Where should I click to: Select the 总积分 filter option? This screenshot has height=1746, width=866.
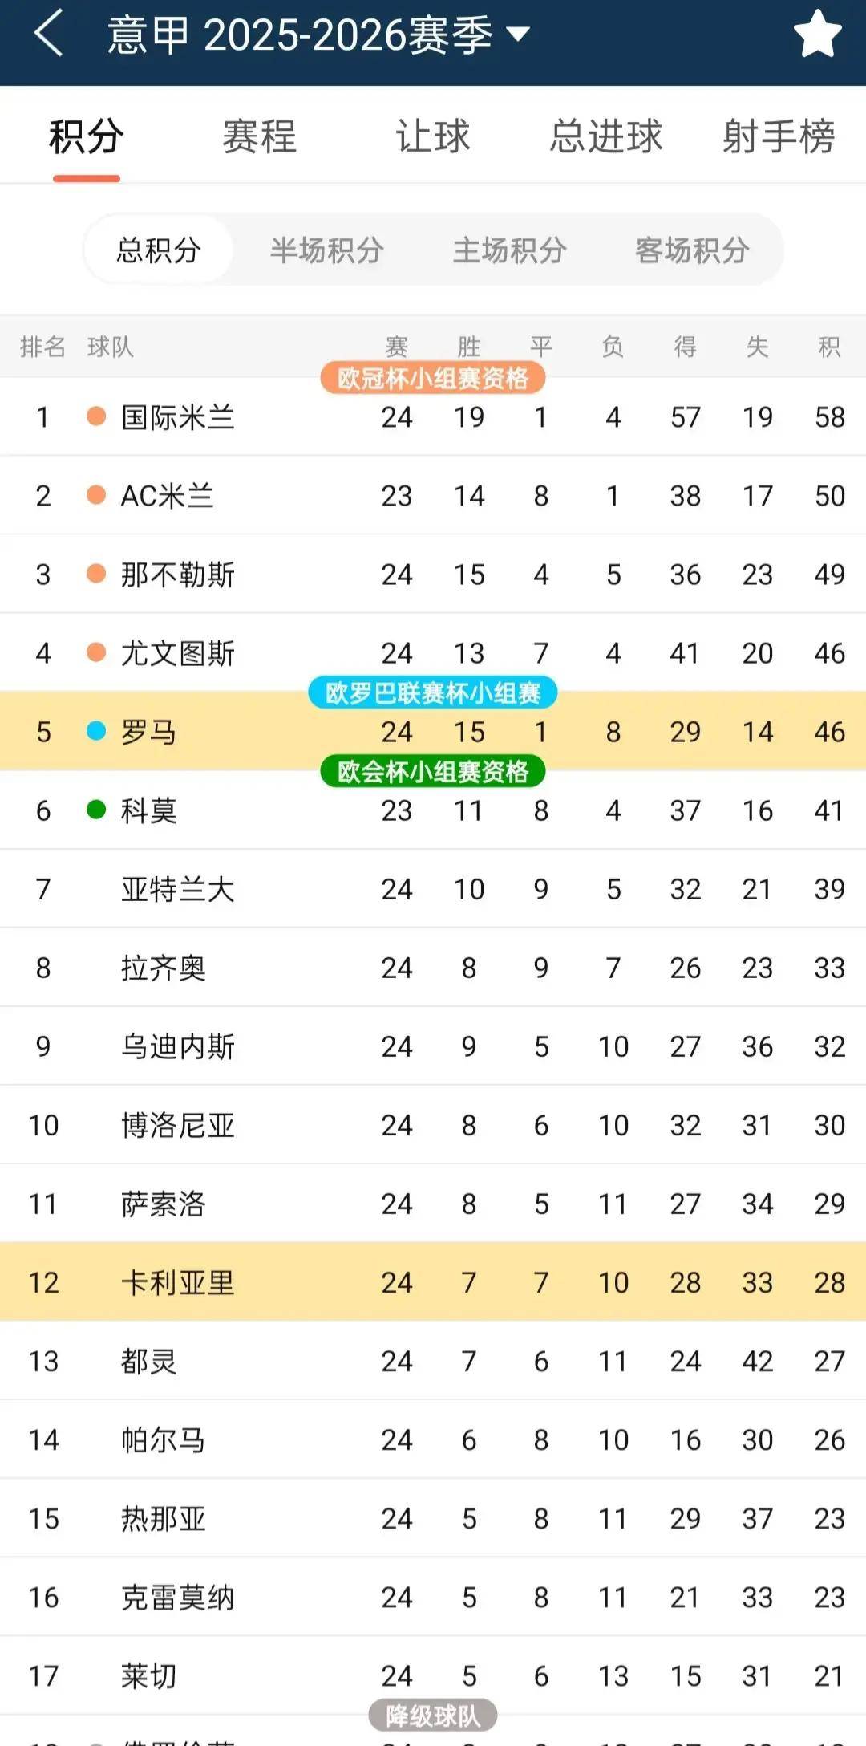(x=159, y=250)
